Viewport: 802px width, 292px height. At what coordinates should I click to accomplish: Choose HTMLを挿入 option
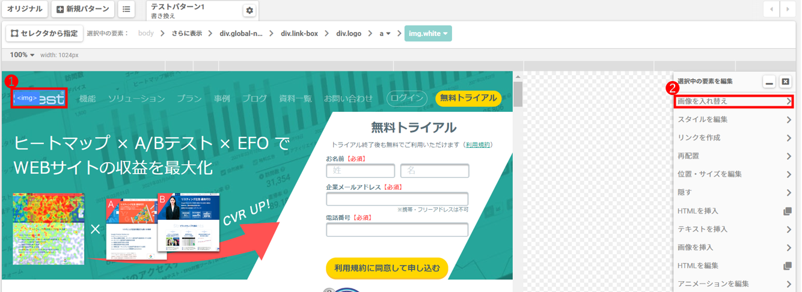[x=733, y=211]
